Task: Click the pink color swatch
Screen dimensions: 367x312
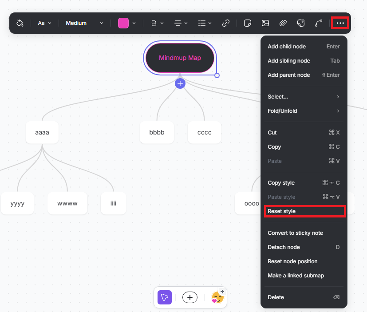Action: point(123,23)
